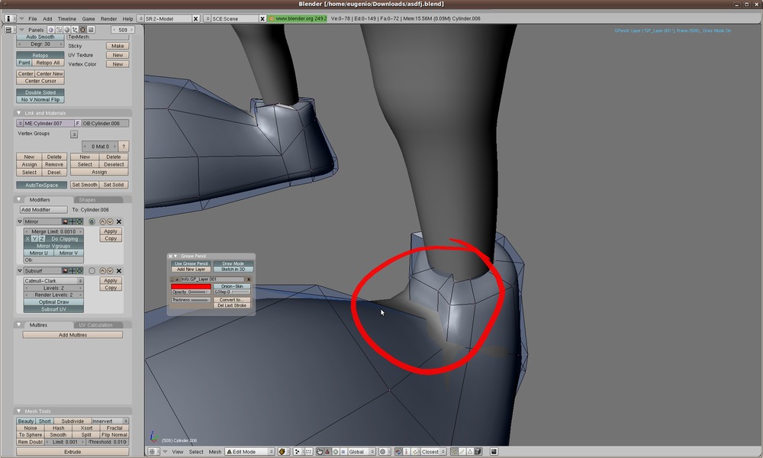Viewport: 763px width, 458px height.
Task: Click the Extrude button
Action: click(72, 452)
